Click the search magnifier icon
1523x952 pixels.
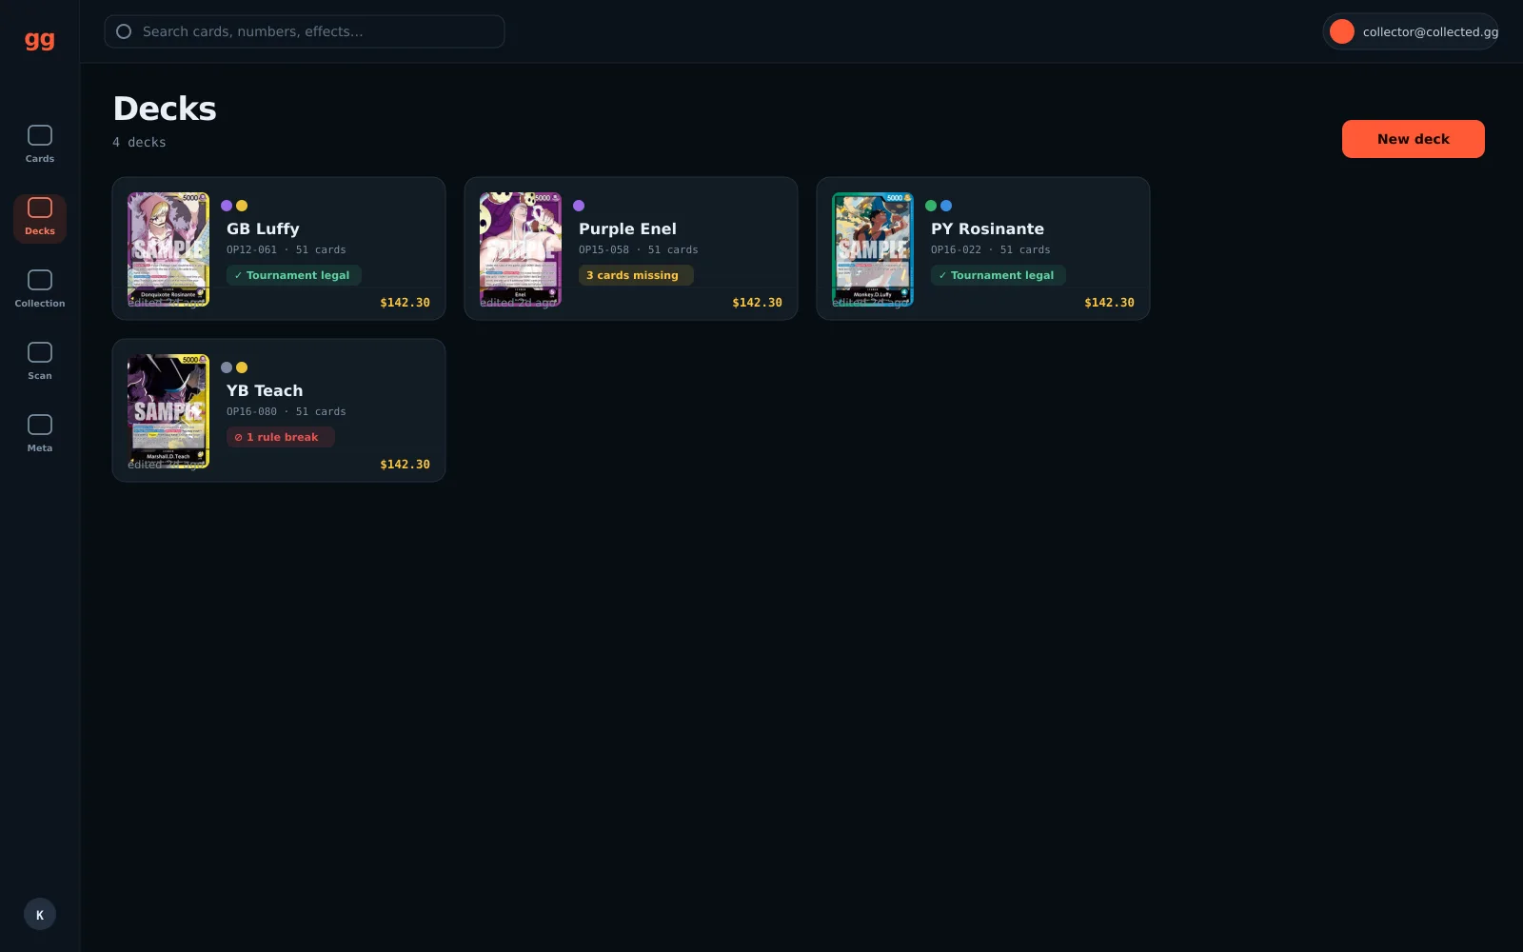pos(124,31)
